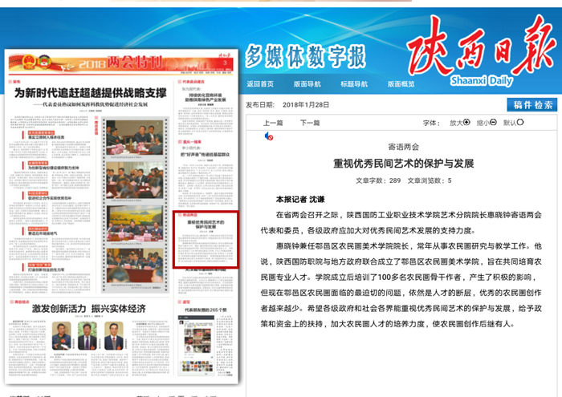Select the 缩小 font size radio button
Viewport: 562px width, 397px height.
point(495,123)
